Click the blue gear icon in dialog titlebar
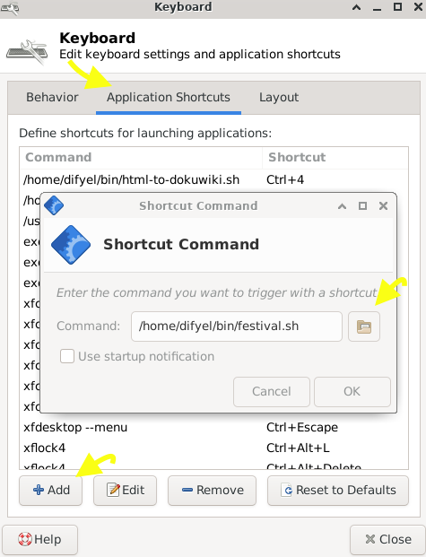This screenshot has height=557, width=426. click(54, 205)
